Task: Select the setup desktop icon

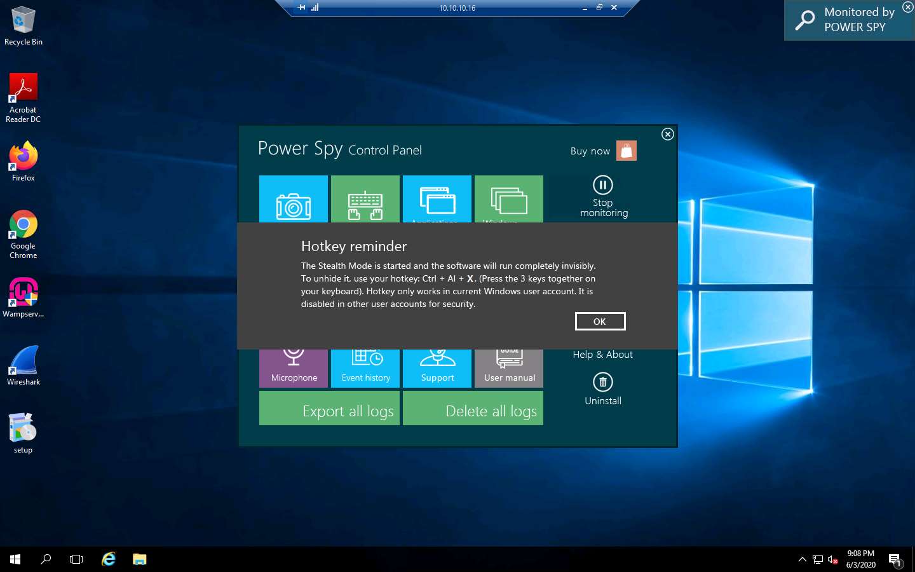Action: point(24,433)
